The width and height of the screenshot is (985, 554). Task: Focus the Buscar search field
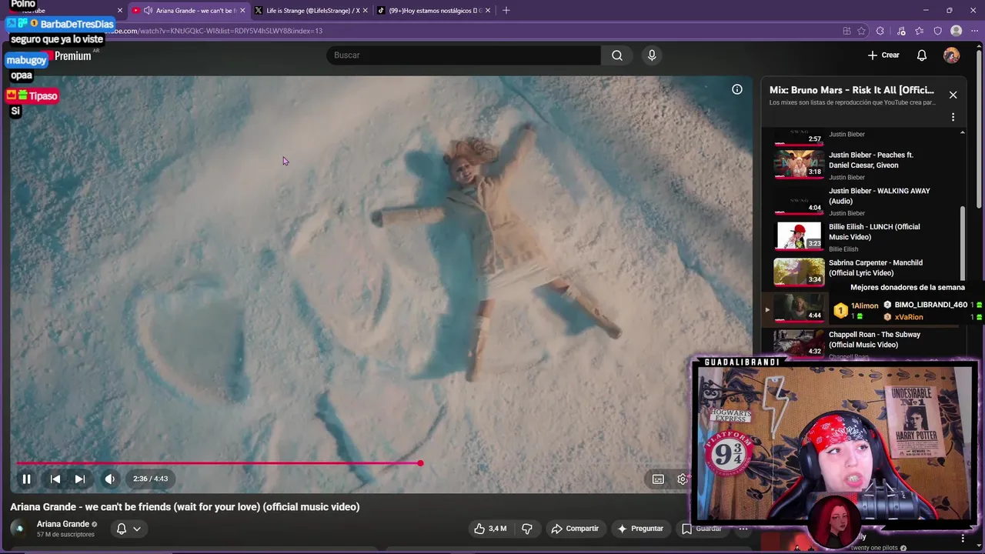pyautogui.click(x=464, y=55)
